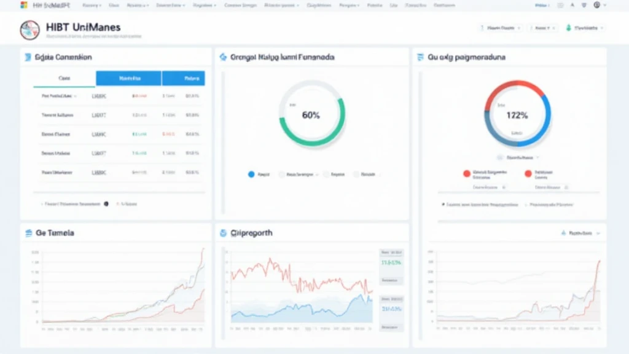Image resolution: width=629 pixels, height=354 pixels.
Task: Click the 60% circular progress gauge
Action: 311,114
